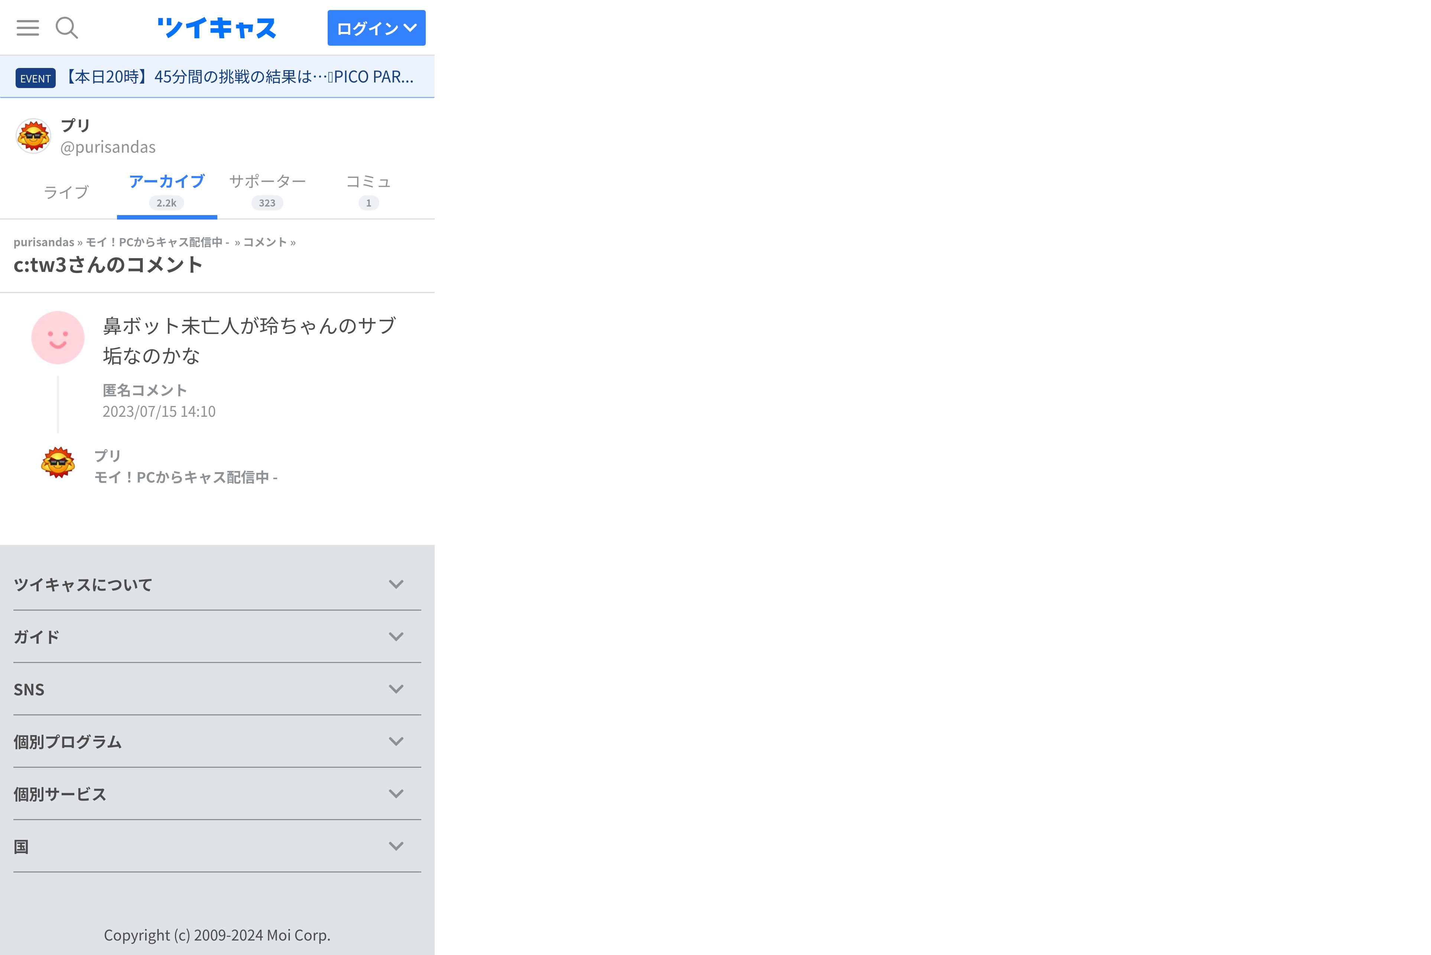Screen dimensions: 1431x955
Task: Expand the 個別サービス footer section
Action: (217, 794)
